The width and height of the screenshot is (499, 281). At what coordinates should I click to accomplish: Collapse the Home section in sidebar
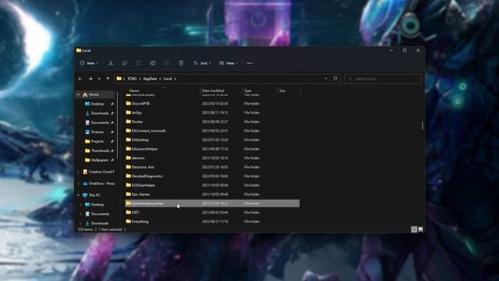coord(79,94)
